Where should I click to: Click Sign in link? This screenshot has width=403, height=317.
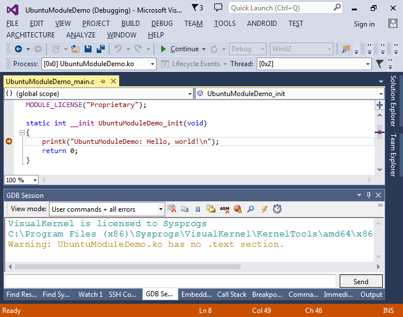point(364,24)
